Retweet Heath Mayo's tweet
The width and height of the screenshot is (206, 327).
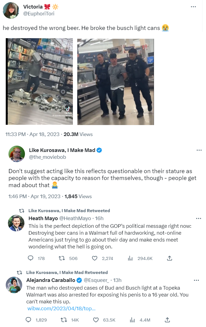pyautogui.click(x=62, y=258)
